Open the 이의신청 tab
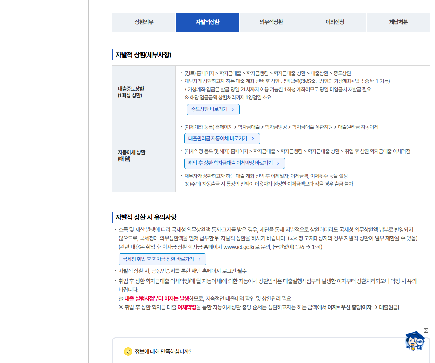This screenshot has width=435, height=363. pos(335,22)
